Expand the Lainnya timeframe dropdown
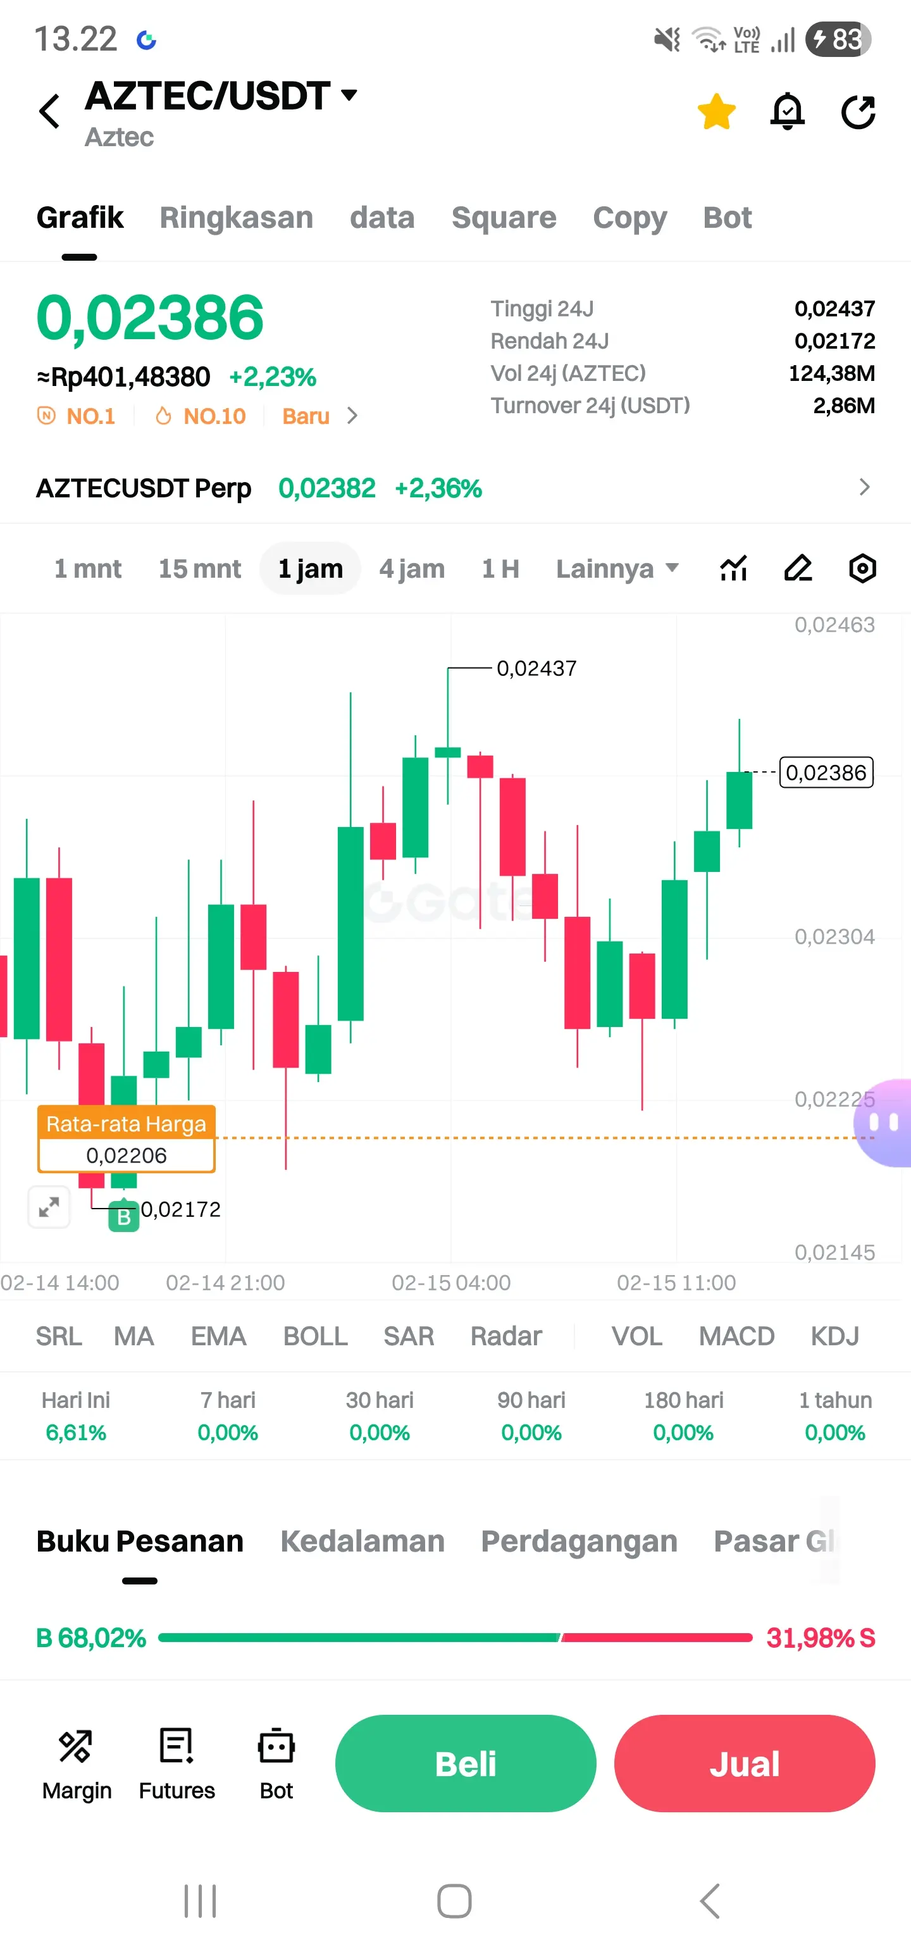Image resolution: width=911 pixels, height=1954 pixels. click(x=617, y=568)
